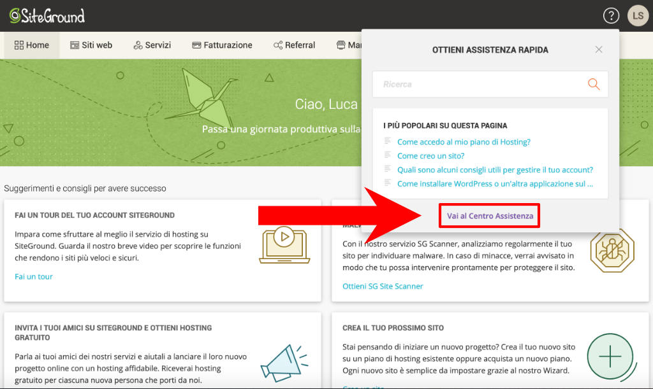Viewport: 653px width, 389px height.
Task: Click the Home grid icon
Action: click(18, 45)
